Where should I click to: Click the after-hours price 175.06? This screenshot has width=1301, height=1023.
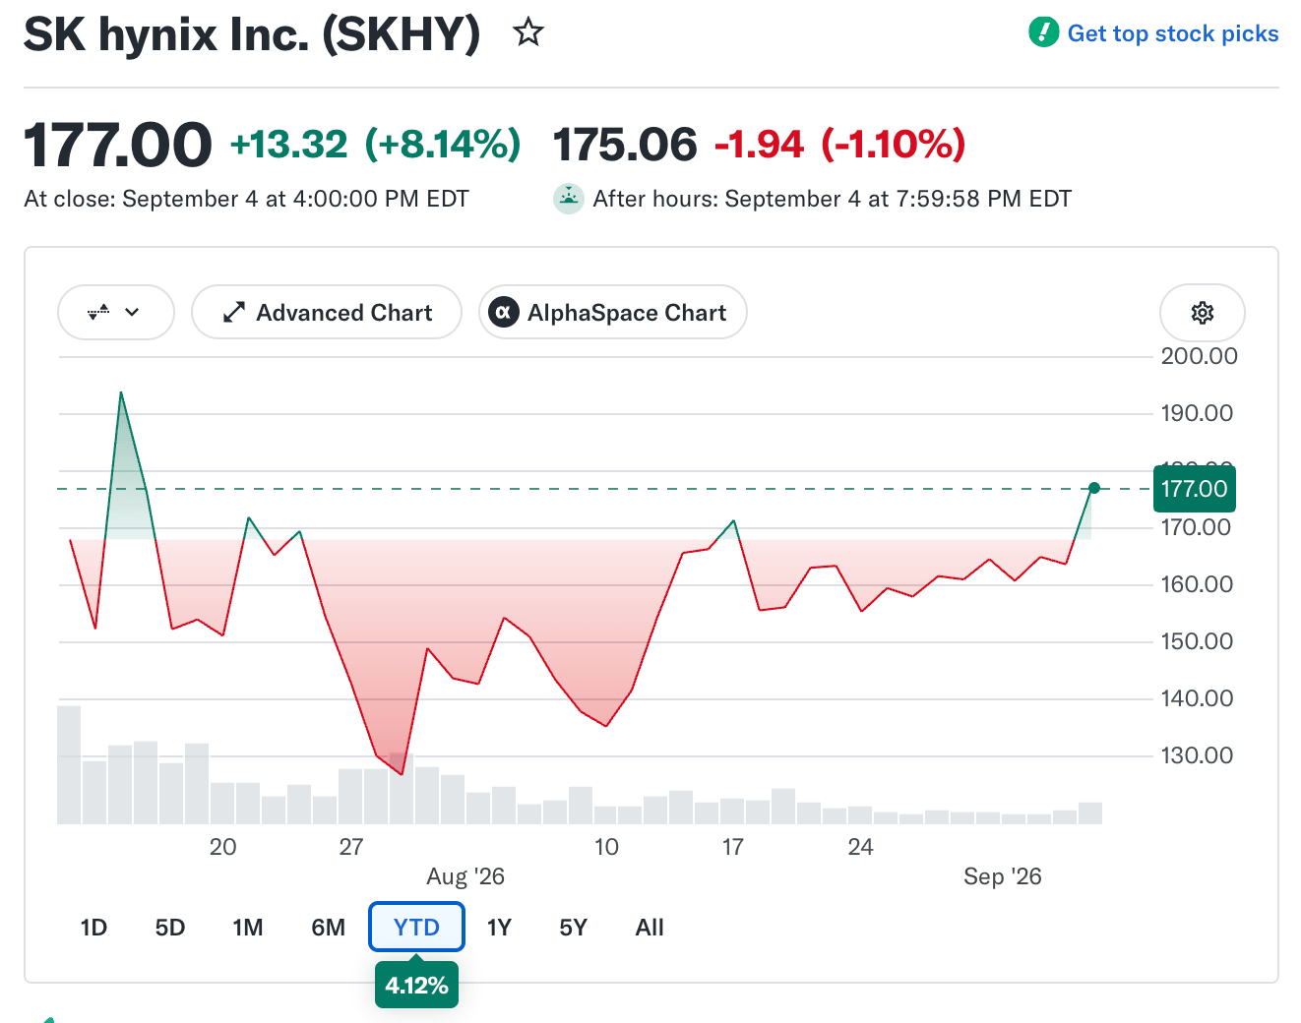coord(625,145)
